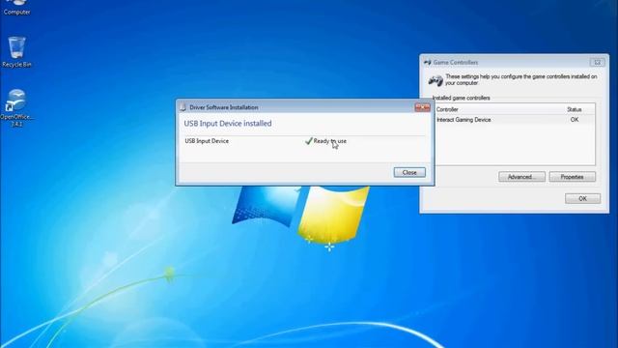Click the Game Controllers title bar icon
Screen dimensions: 618x348
click(x=427, y=62)
